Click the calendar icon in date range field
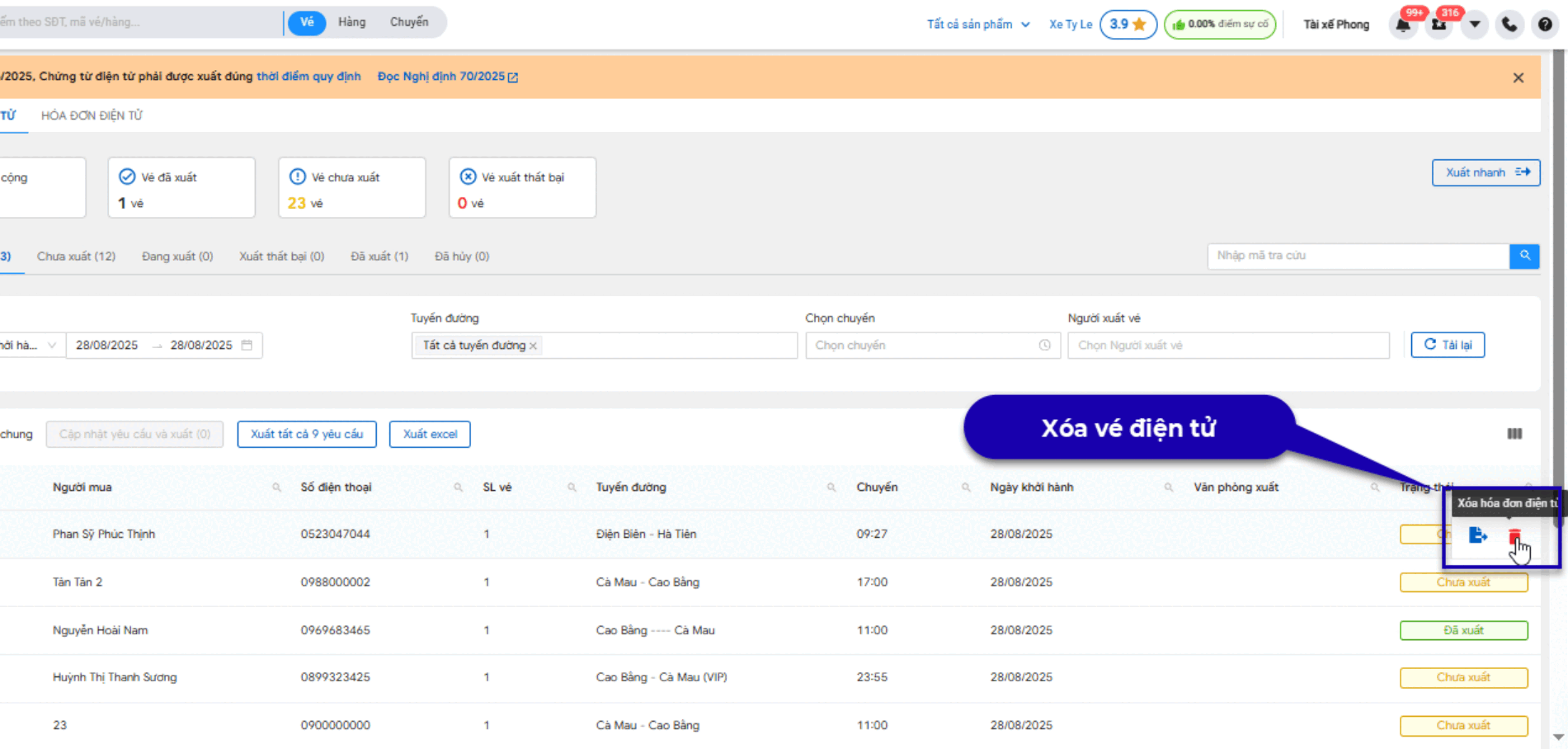The width and height of the screenshot is (1568, 749). pyautogui.click(x=247, y=345)
